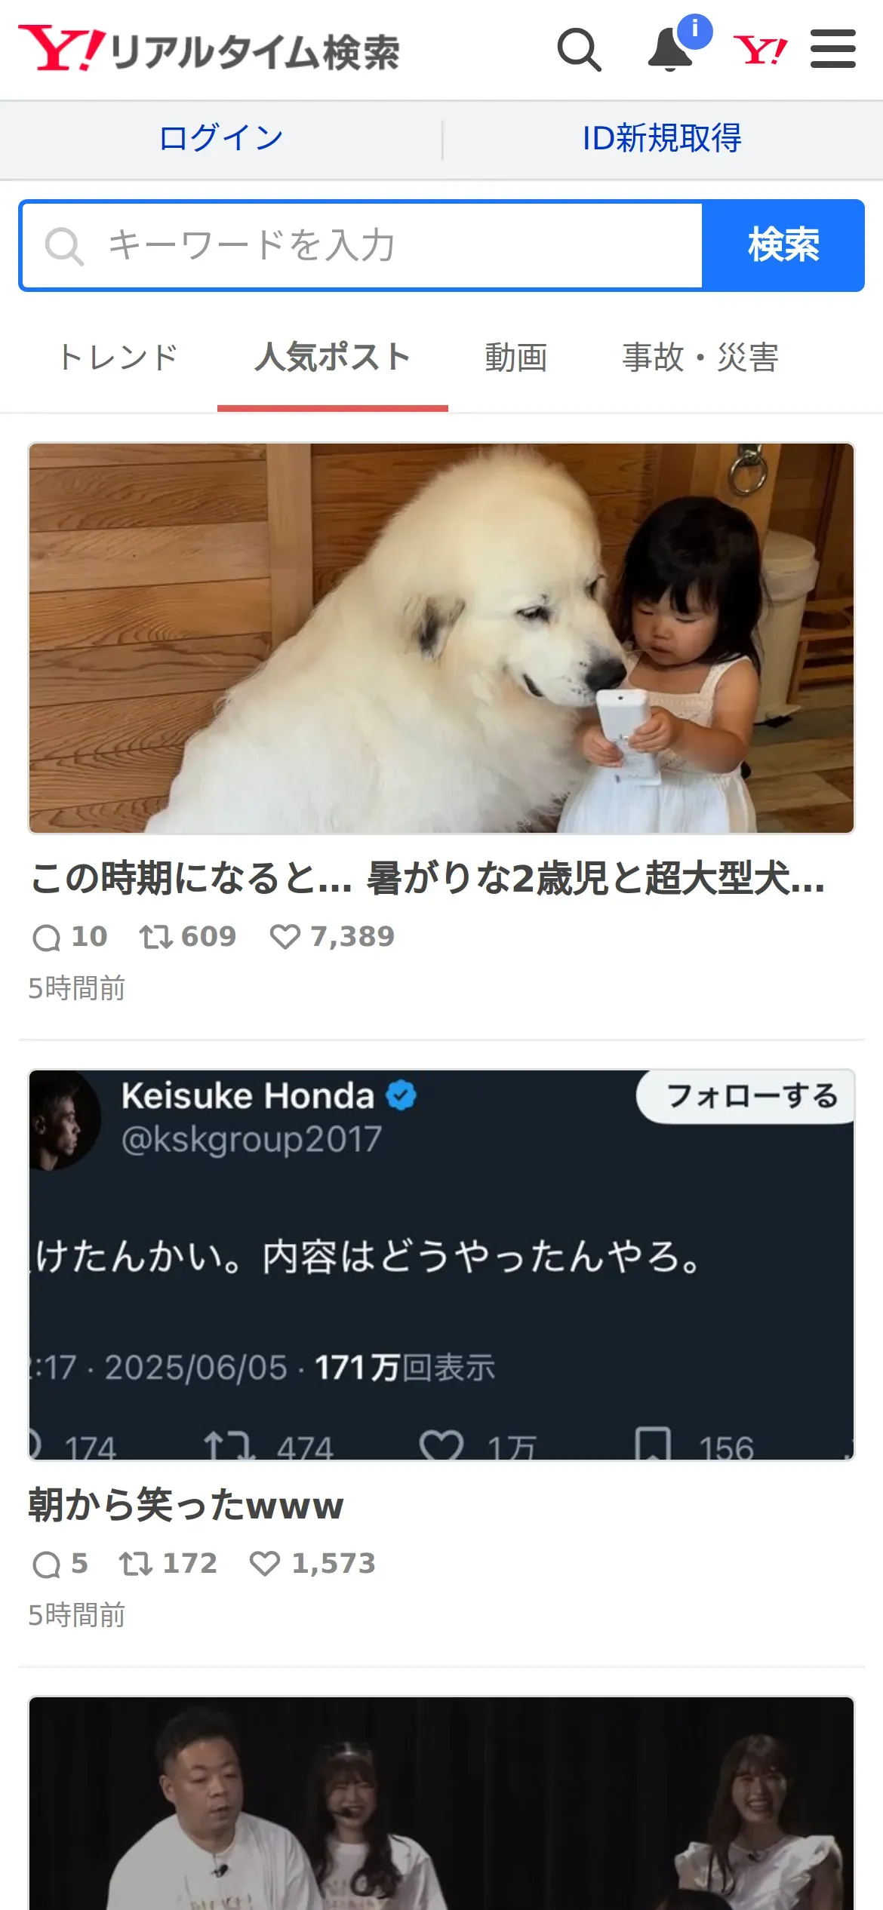Screen dimensions: 883x1910
Task: Click the ID新規取得 link
Action: coord(662,139)
